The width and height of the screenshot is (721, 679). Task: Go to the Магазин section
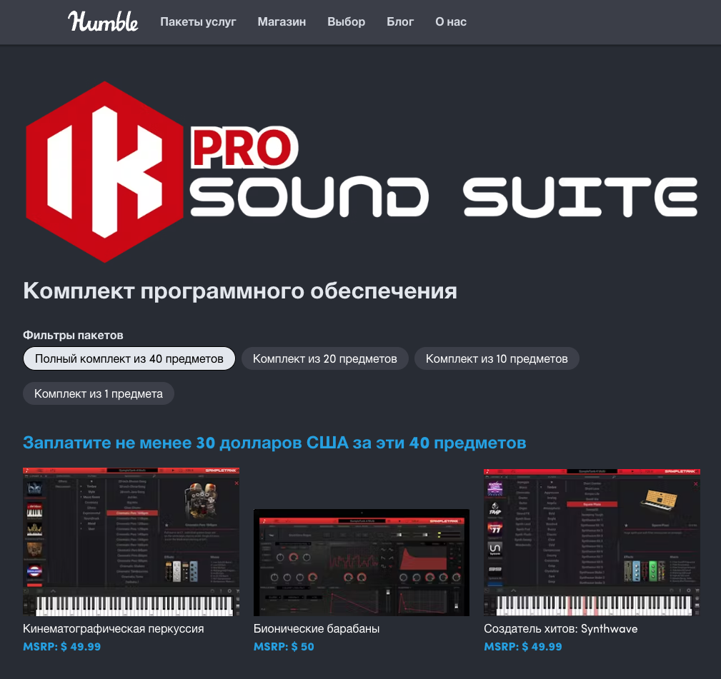(282, 21)
